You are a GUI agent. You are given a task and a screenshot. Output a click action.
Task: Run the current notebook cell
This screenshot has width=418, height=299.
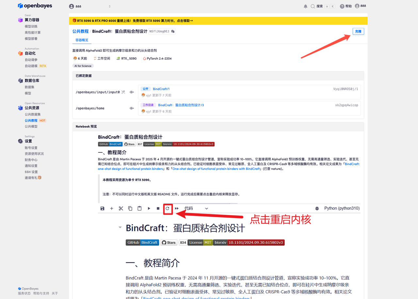[149, 208]
